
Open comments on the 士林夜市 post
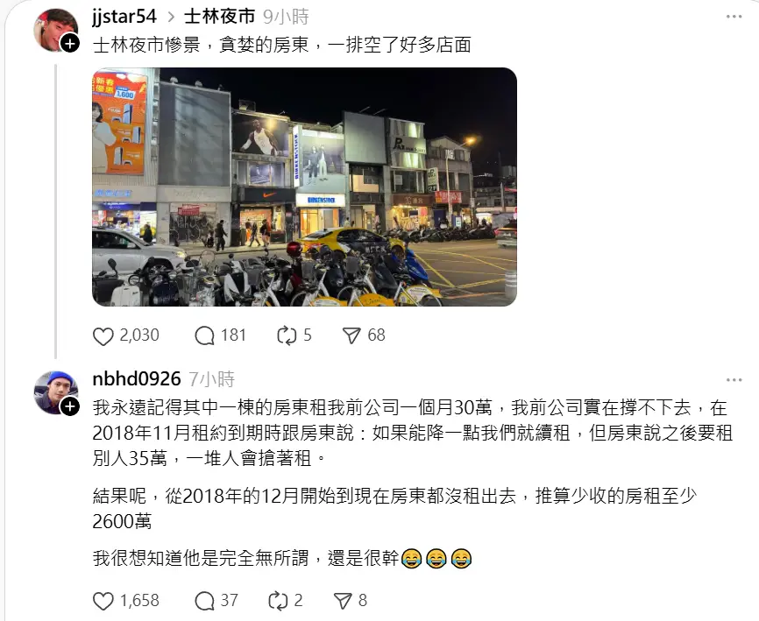click(x=204, y=335)
